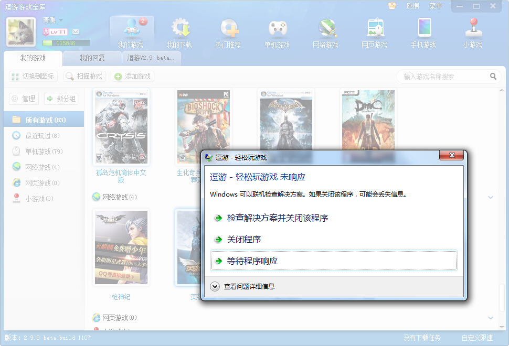Expand 查看问题详细信息 chevron
Viewport: 509px width, 346px height.
[x=215, y=287]
